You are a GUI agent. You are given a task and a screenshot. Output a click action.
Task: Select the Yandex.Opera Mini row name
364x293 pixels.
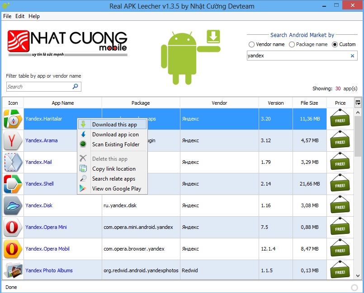[46, 227]
